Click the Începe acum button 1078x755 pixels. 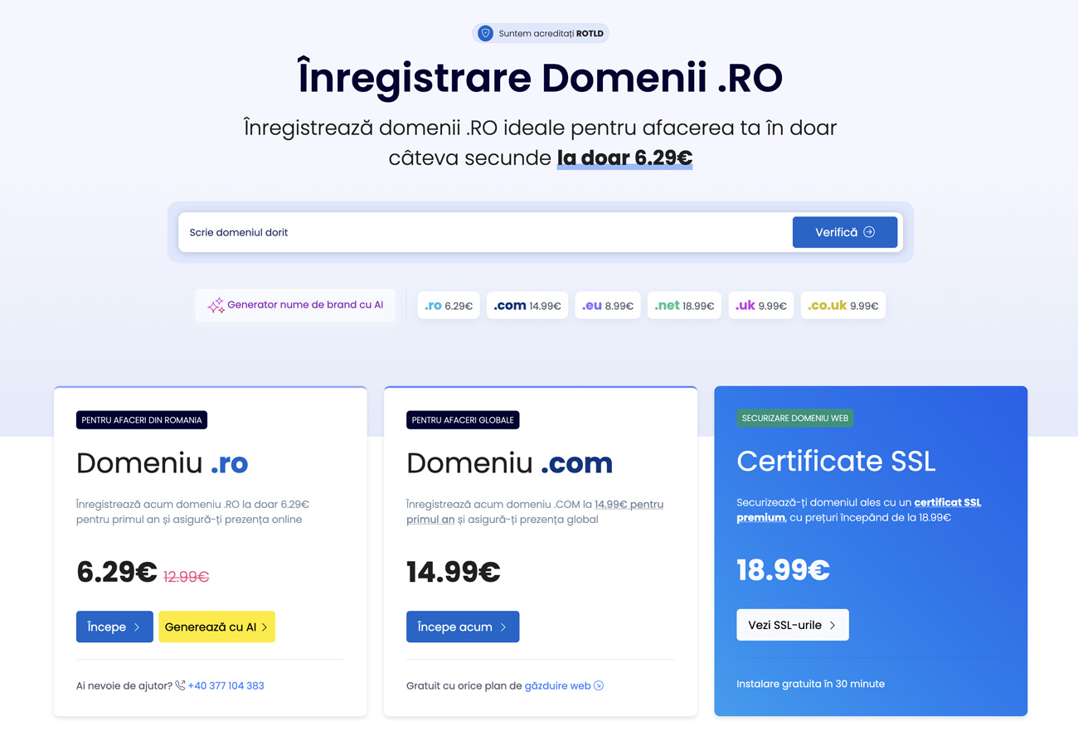[463, 627]
